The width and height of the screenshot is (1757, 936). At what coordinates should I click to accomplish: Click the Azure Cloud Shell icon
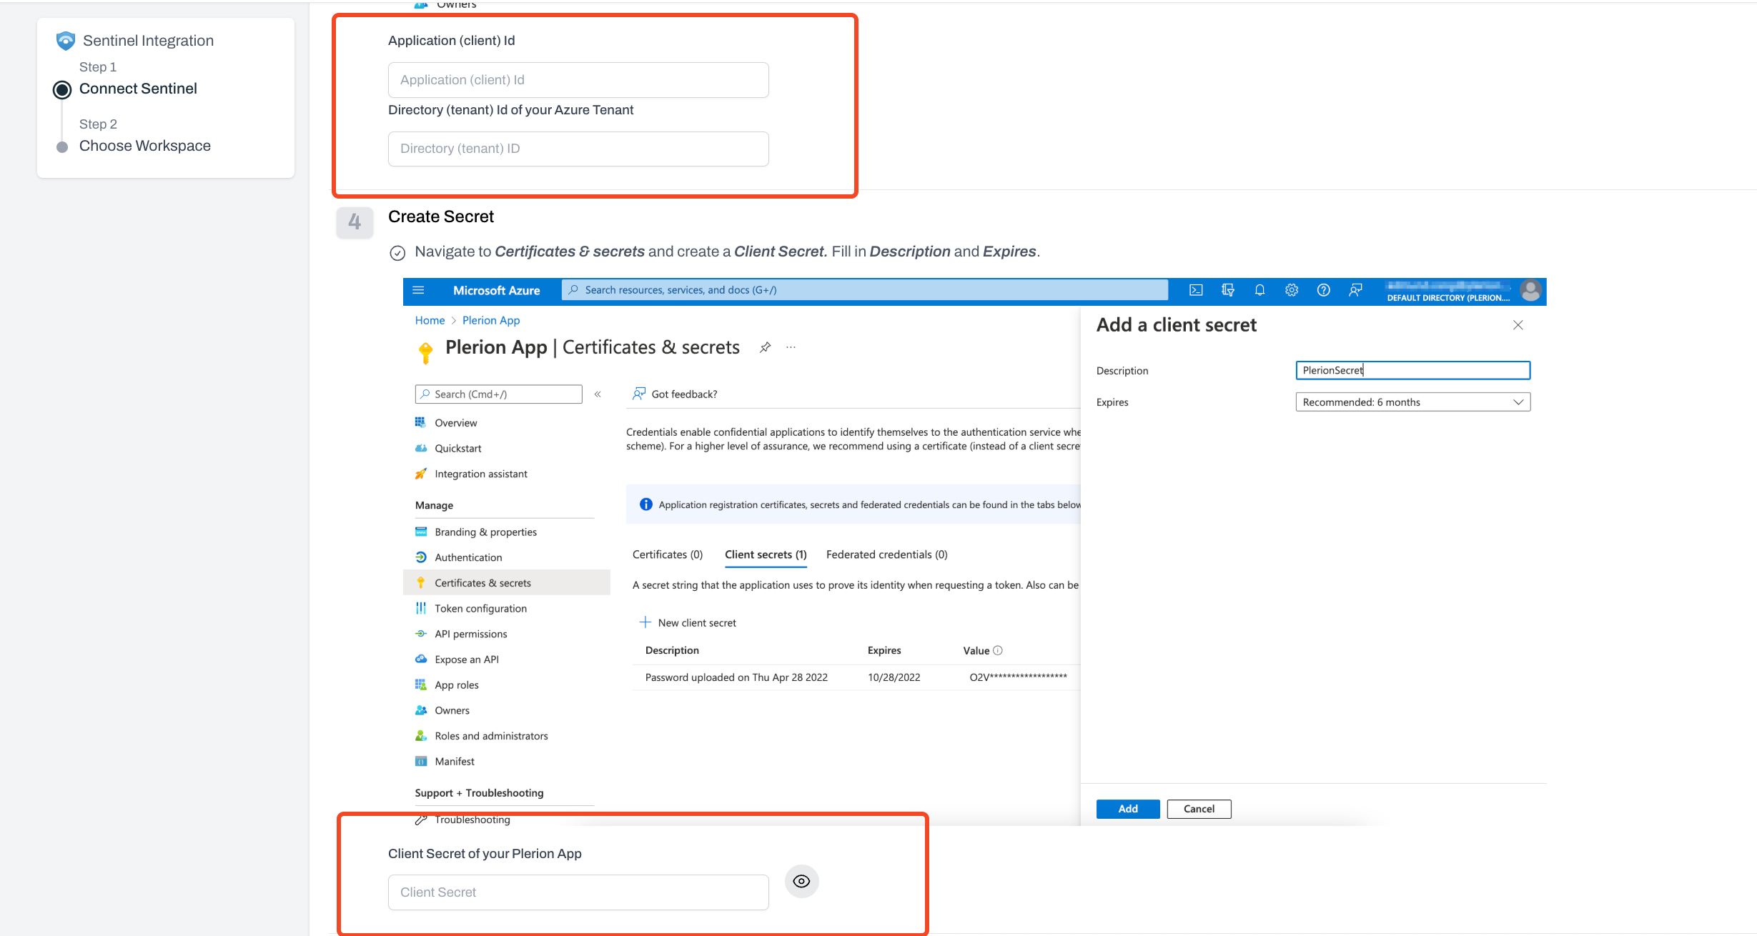[x=1196, y=290]
